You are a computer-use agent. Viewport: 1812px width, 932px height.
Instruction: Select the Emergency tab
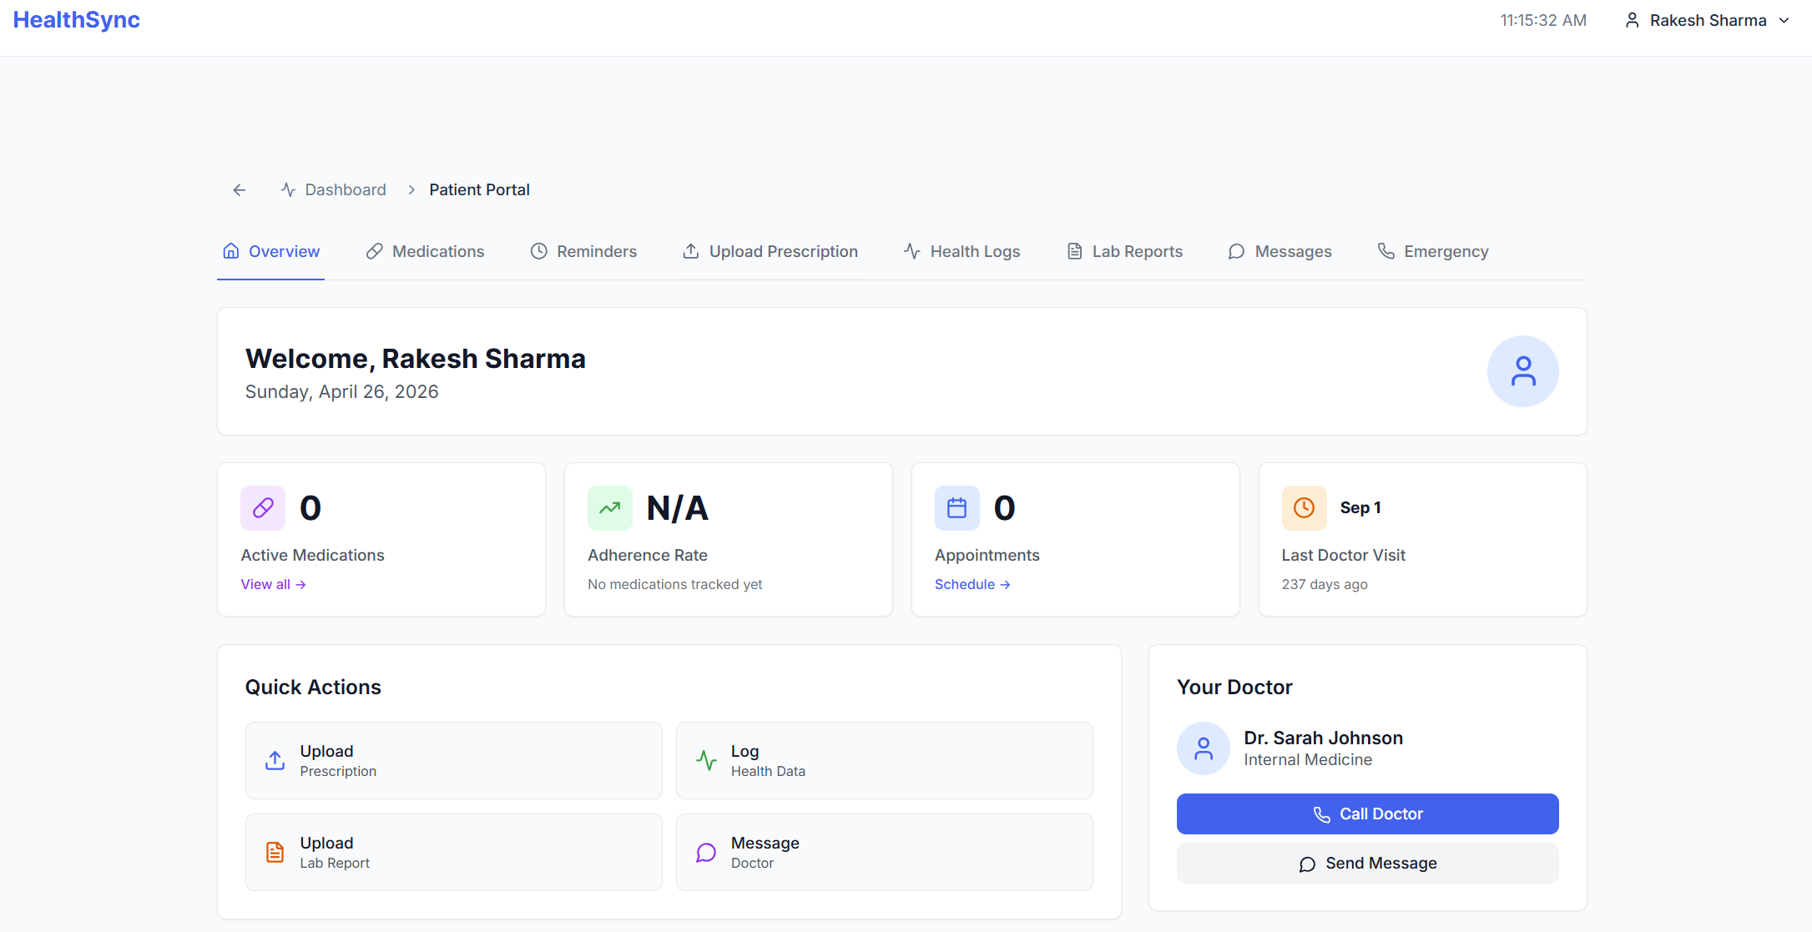coord(1433,251)
